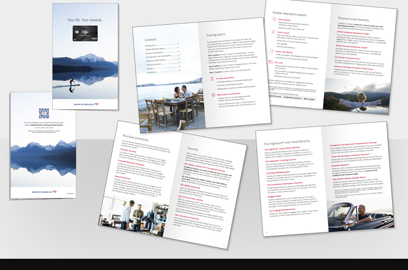Image resolution: width=408 pixels, height=270 pixels.
Task: Click the 'Roadside Dispatch' subheading
Action: click(340, 165)
